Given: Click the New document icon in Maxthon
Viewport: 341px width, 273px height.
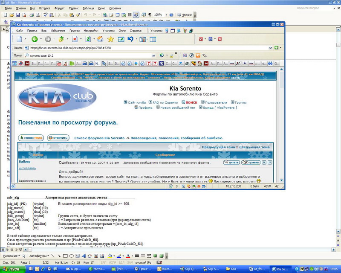Looking at the screenshot, I should click(x=19, y=39).
